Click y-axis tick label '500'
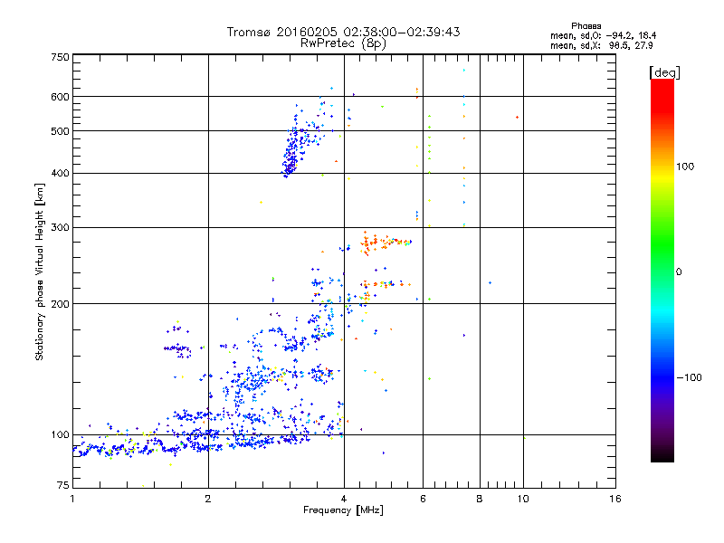724x543 pixels. [60, 131]
